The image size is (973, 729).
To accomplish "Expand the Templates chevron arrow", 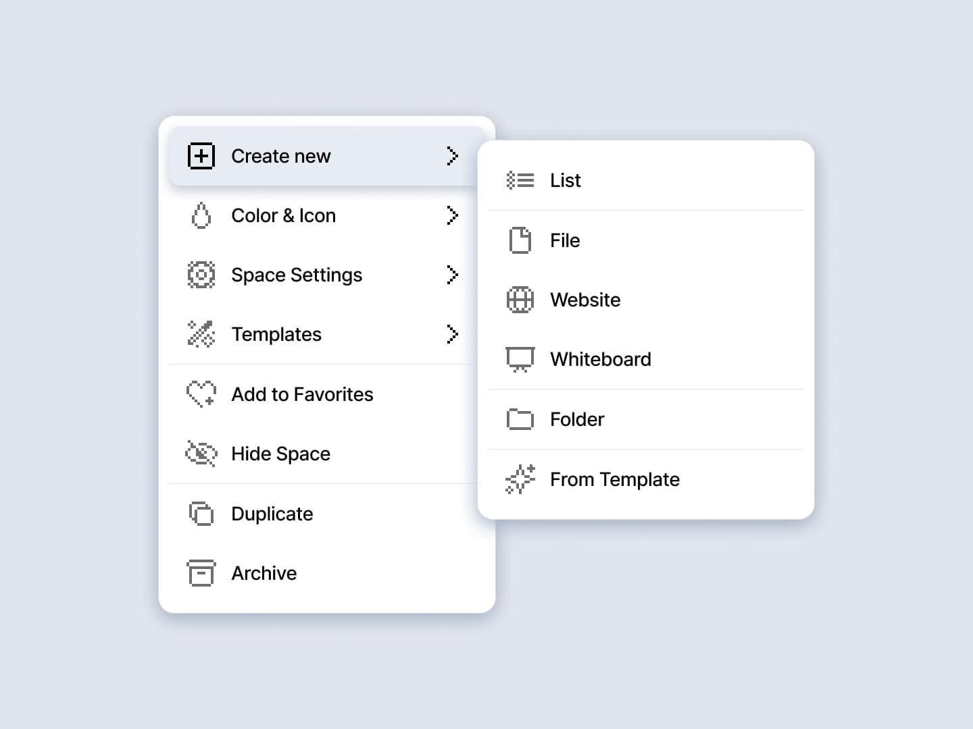I will 453,334.
